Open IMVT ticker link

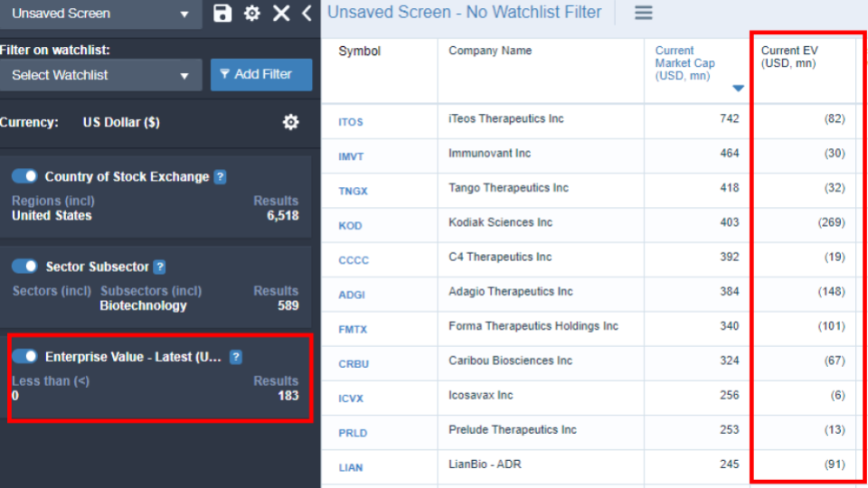point(351,156)
